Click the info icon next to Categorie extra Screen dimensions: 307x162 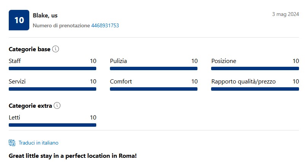click(57, 105)
